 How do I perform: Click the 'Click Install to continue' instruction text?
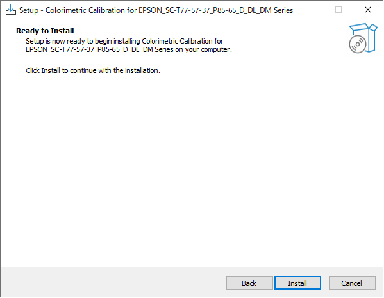93,70
